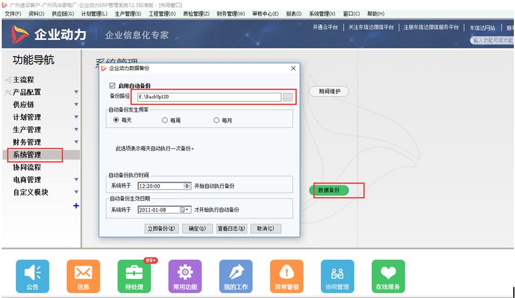Image resolution: width=515 pixels, height=298 pixels.
Task: Open the 工程管理(O) menu
Action: point(162,13)
